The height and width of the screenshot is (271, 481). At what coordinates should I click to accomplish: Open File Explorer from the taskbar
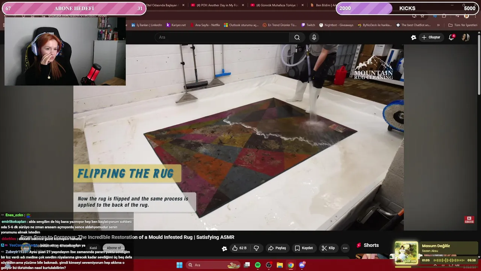280,265
